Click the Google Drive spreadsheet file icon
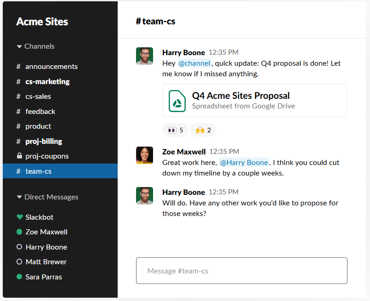 tap(177, 101)
